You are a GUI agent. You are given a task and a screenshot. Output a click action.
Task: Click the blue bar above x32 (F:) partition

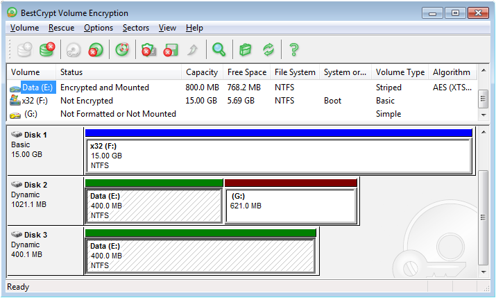[x=277, y=132]
